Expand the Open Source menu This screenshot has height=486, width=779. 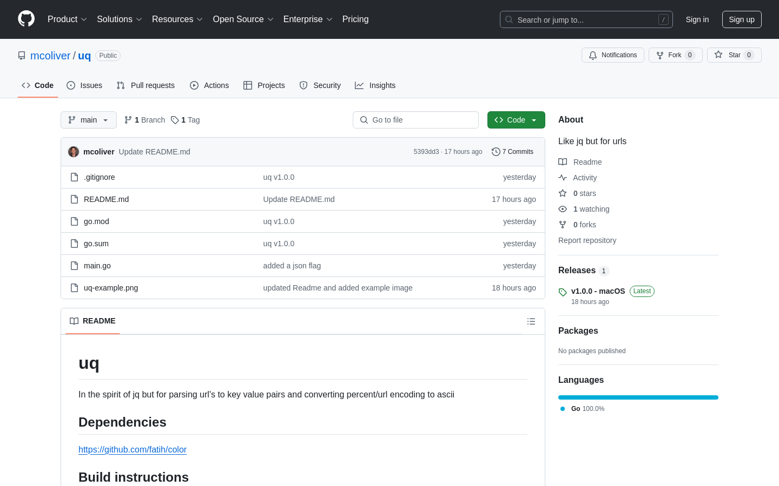tap(243, 19)
